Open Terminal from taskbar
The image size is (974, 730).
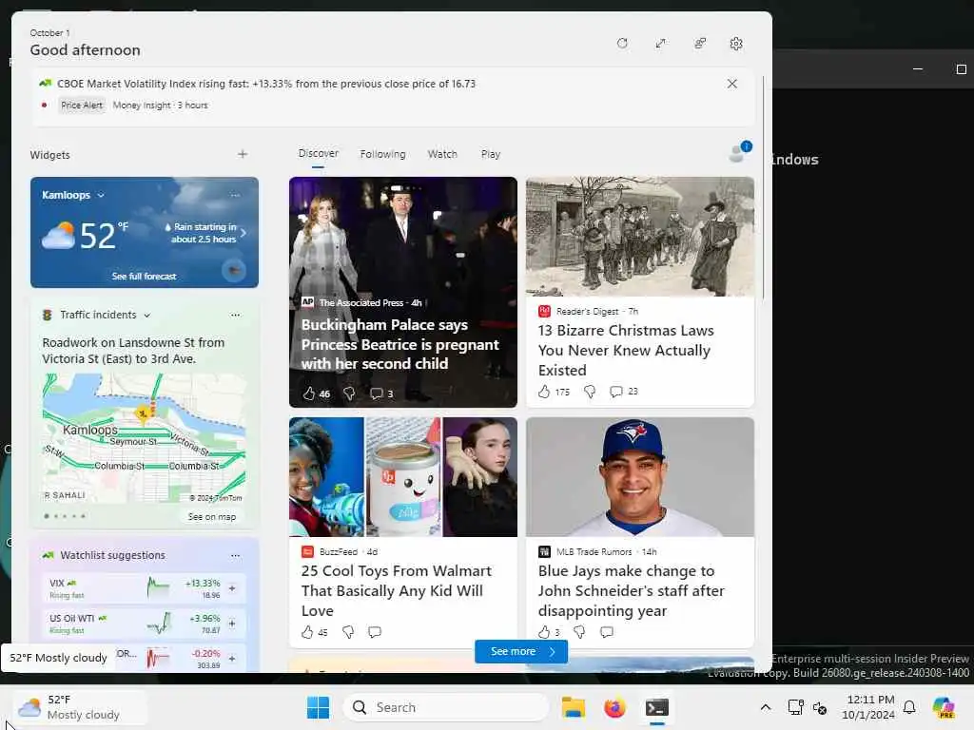[656, 707]
